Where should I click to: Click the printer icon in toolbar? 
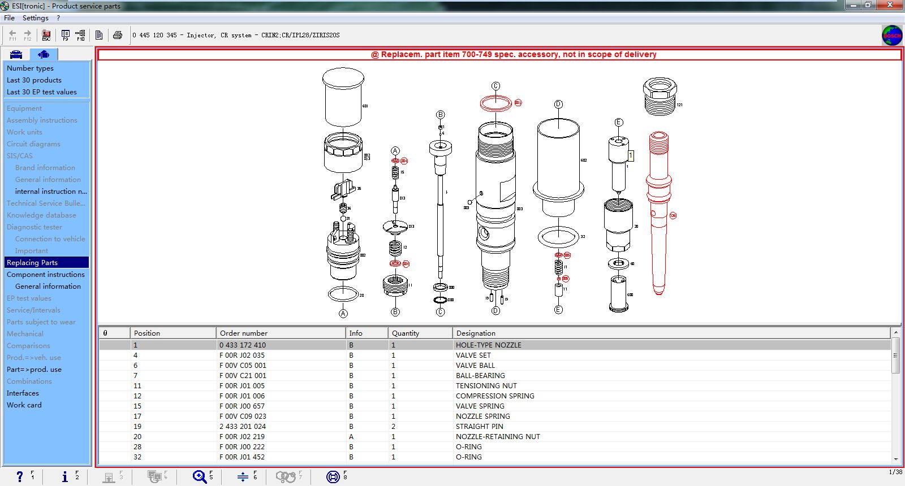point(118,35)
